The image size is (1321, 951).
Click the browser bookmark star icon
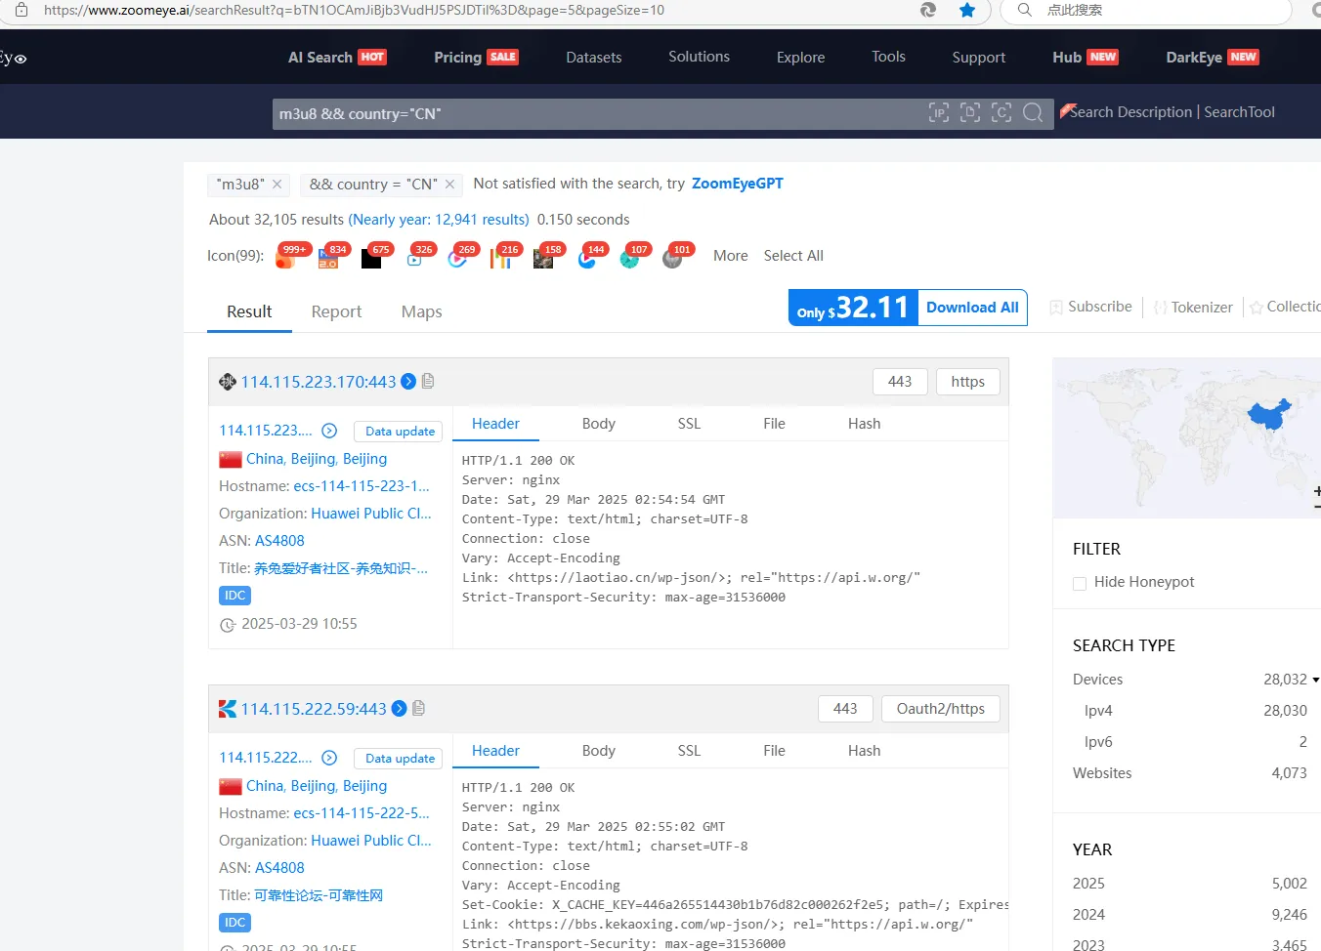coord(966,10)
